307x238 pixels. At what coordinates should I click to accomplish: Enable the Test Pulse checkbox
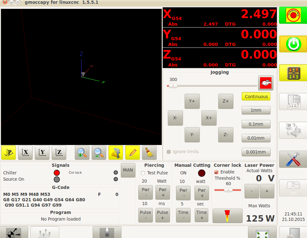tap(143, 173)
